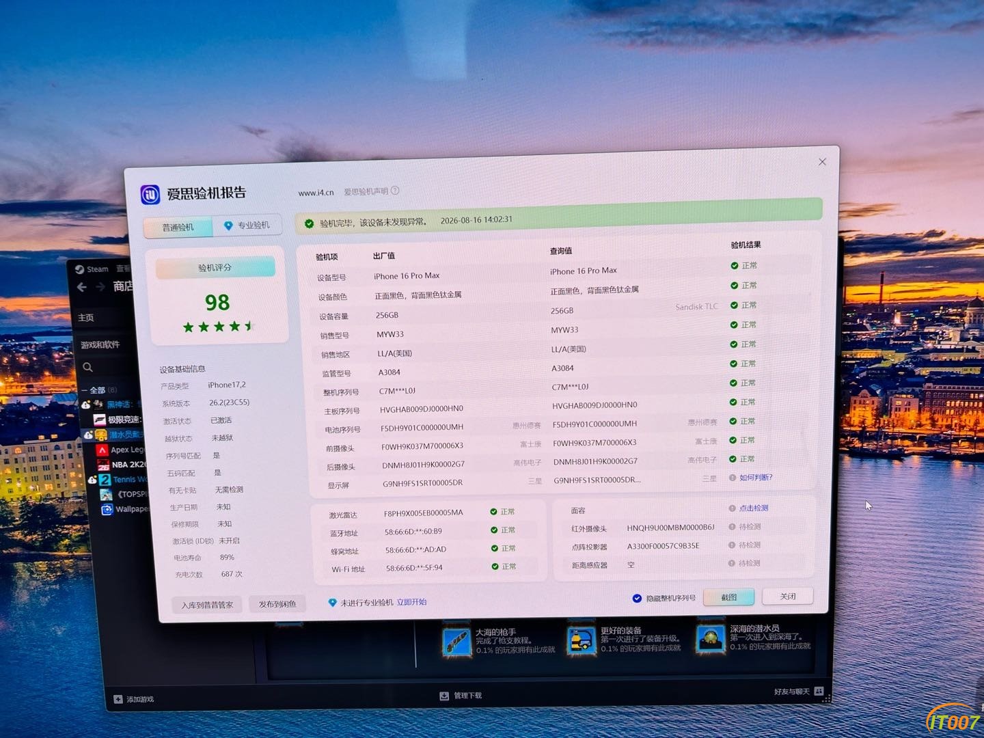Image resolution: width=984 pixels, height=738 pixels.
Task: Click the Wallpaper Engine icon
Action: [107, 510]
